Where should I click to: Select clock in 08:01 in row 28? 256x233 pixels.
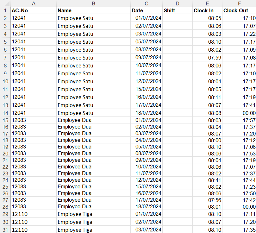207,206
